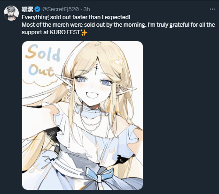The height and width of the screenshot is (194, 219).
Task: Open the more options ellipsis menu
Action: (x=212, y=9)
